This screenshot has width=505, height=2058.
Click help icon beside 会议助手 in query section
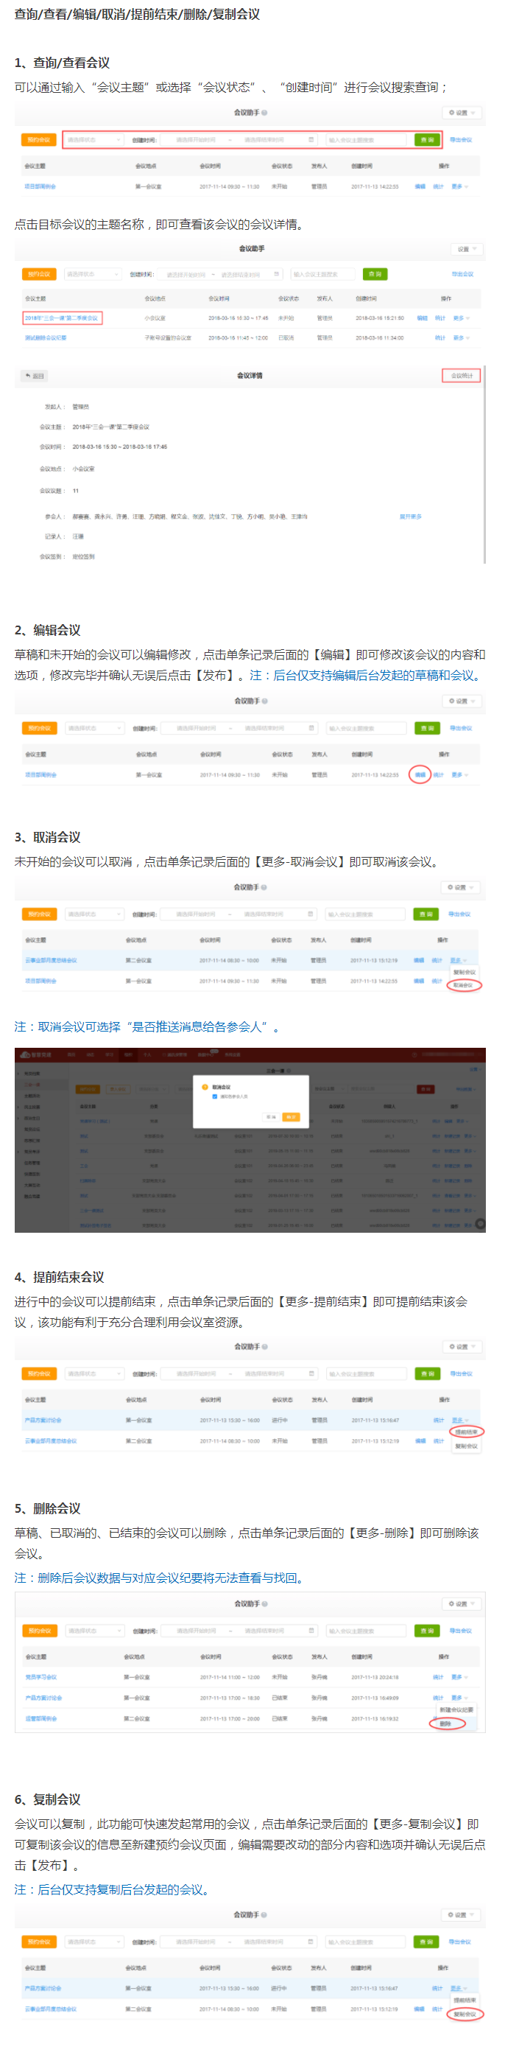point(264,113)
